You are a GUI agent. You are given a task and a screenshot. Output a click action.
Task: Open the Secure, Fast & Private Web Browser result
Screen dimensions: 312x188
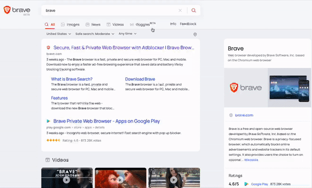pyautogui.click(x=124, y=47)
